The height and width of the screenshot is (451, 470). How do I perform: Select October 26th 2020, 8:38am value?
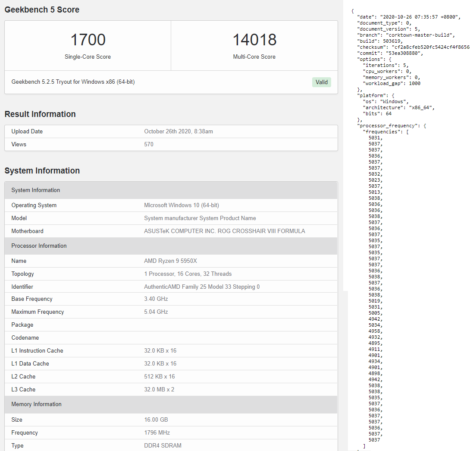(x=179, y=132)
